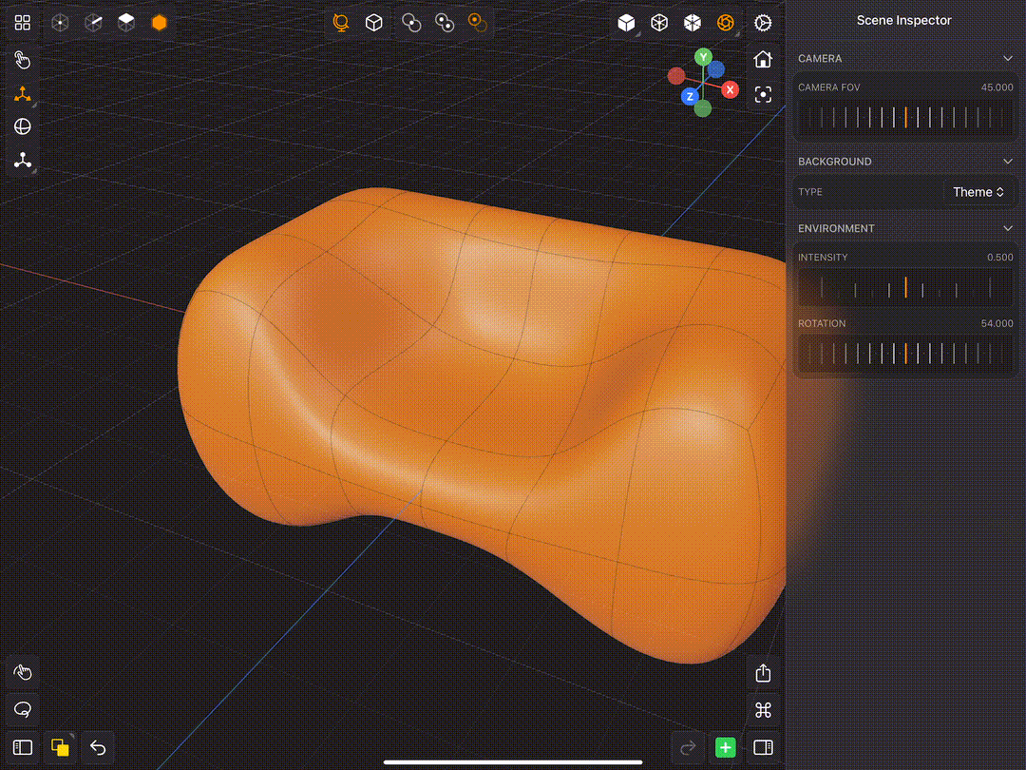Undo the last action

coord(98,747)
